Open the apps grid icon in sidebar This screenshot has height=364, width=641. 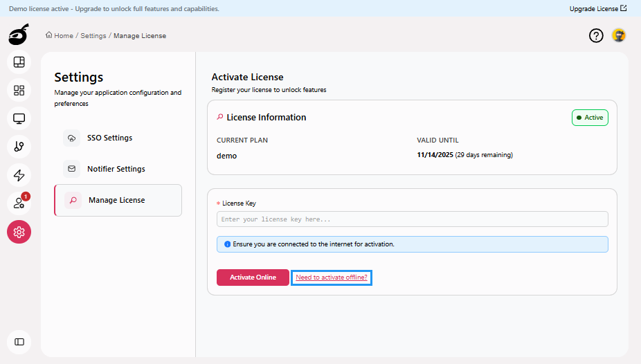19,90
